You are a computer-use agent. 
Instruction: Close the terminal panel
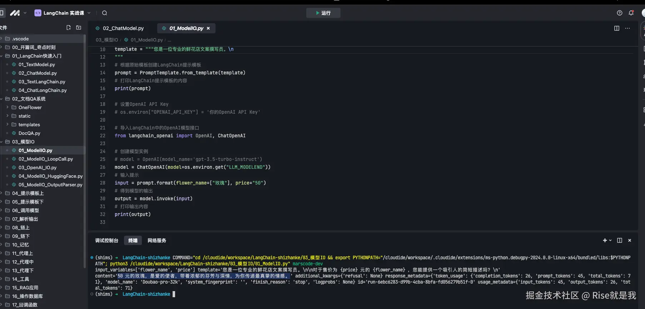630,240
